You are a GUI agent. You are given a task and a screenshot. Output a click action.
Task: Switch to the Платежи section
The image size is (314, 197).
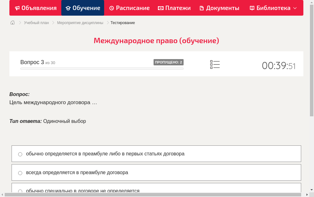coord(174,8)
